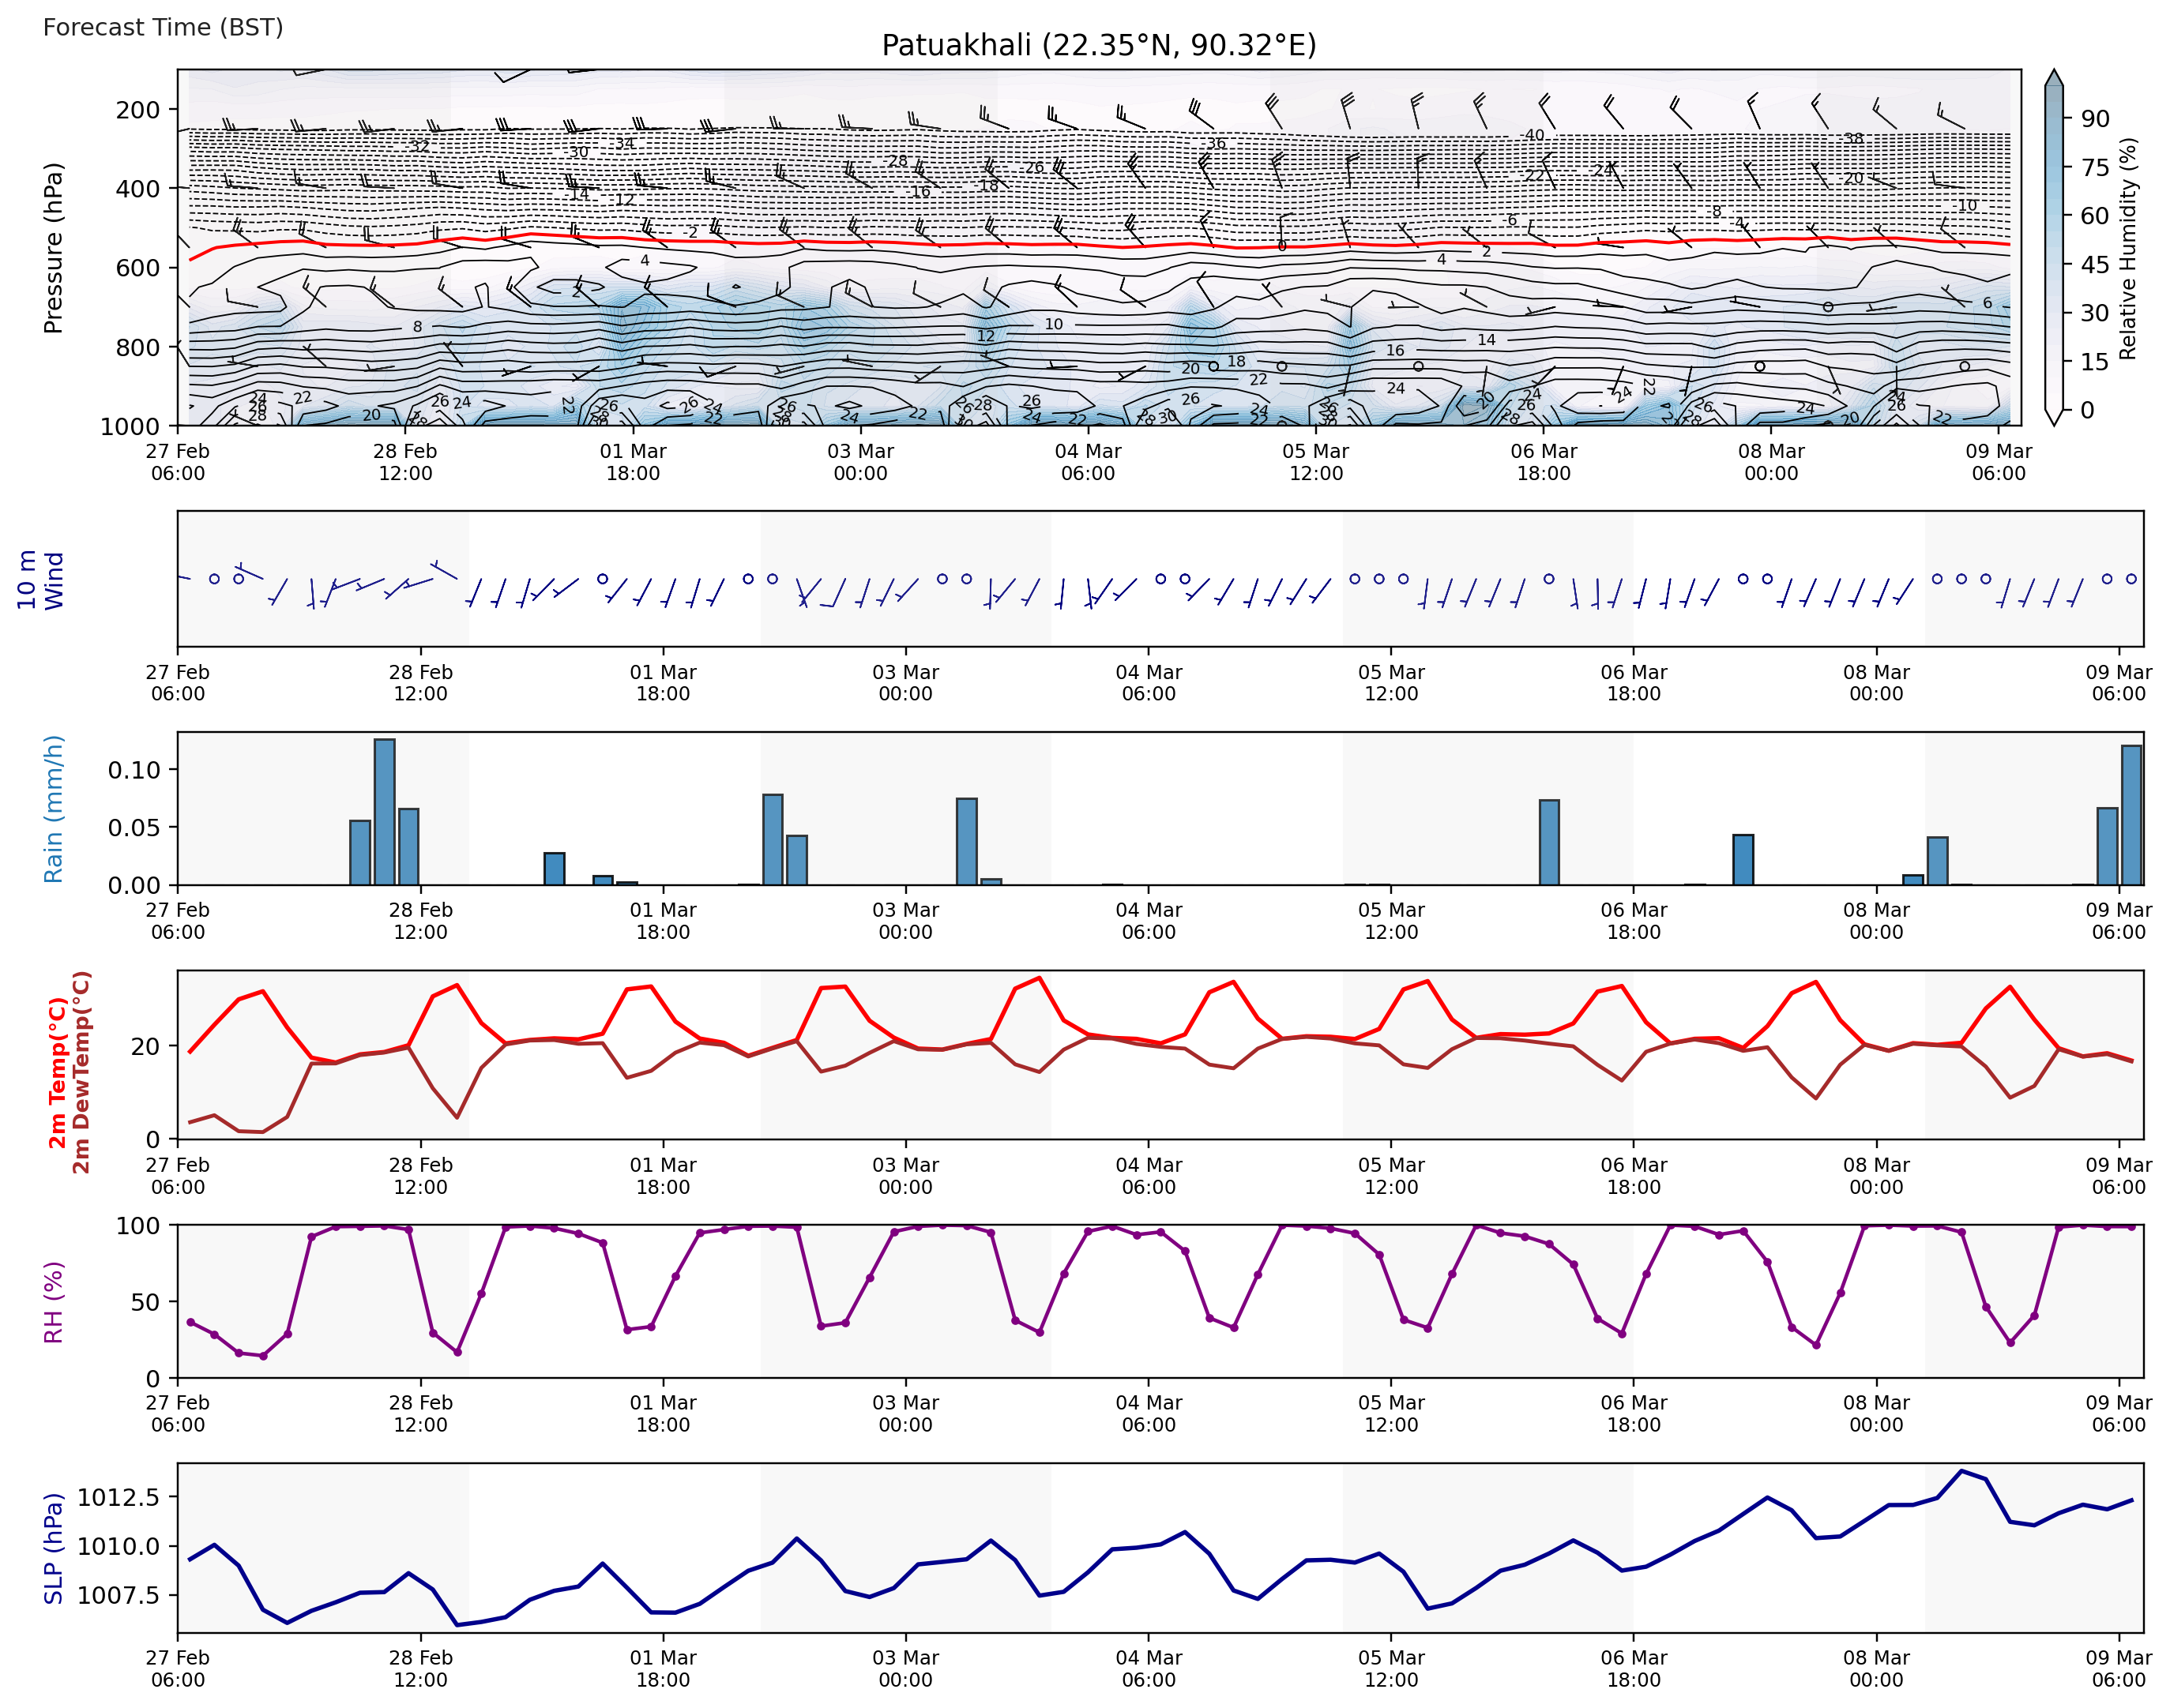The height and width of the screenshot is (1708, 2170).
Task: Click the 2m Temp(°C) axis label
Action: click(x=58, y=1072)
